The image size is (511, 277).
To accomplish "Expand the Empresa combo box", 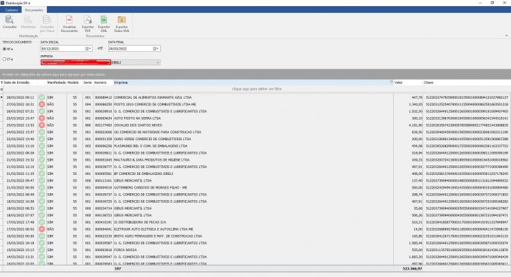I will [158, 62].
